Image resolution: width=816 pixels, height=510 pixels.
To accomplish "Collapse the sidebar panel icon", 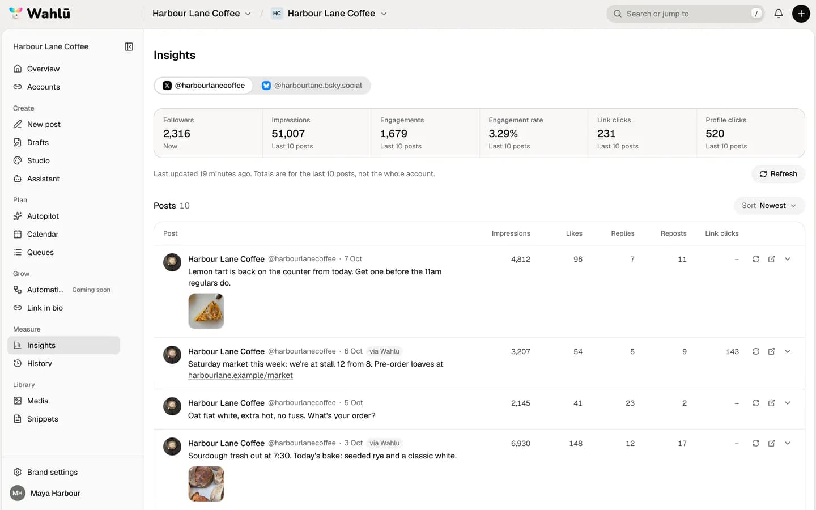I will click(129, 46).
